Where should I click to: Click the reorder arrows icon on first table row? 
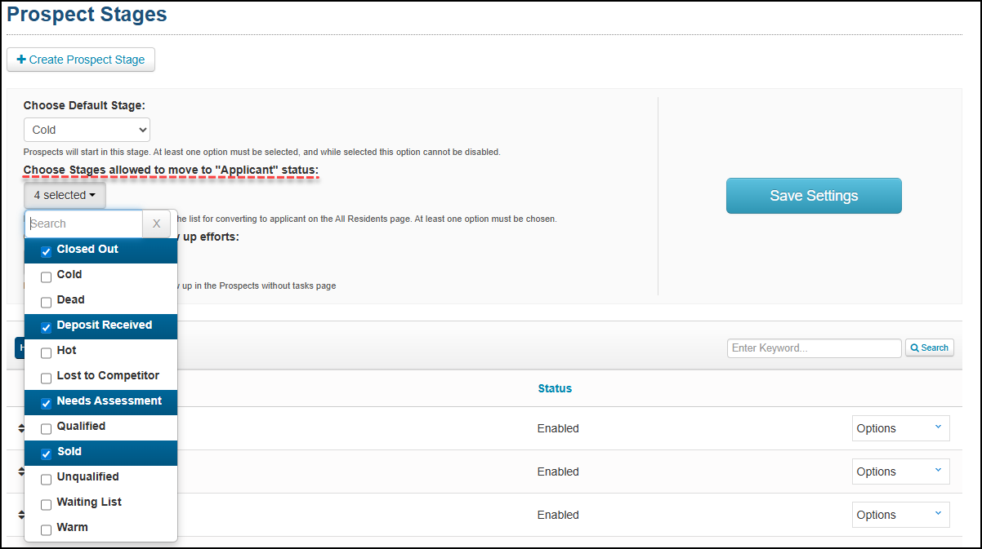coord(21,428)
